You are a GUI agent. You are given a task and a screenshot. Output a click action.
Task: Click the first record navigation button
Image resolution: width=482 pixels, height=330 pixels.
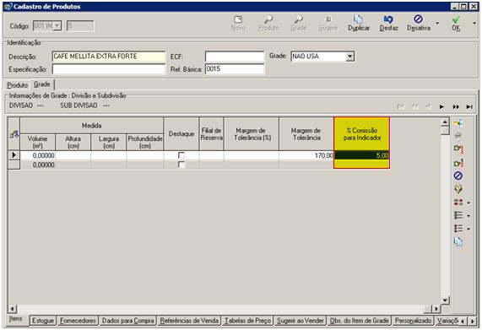coord(400,106)
